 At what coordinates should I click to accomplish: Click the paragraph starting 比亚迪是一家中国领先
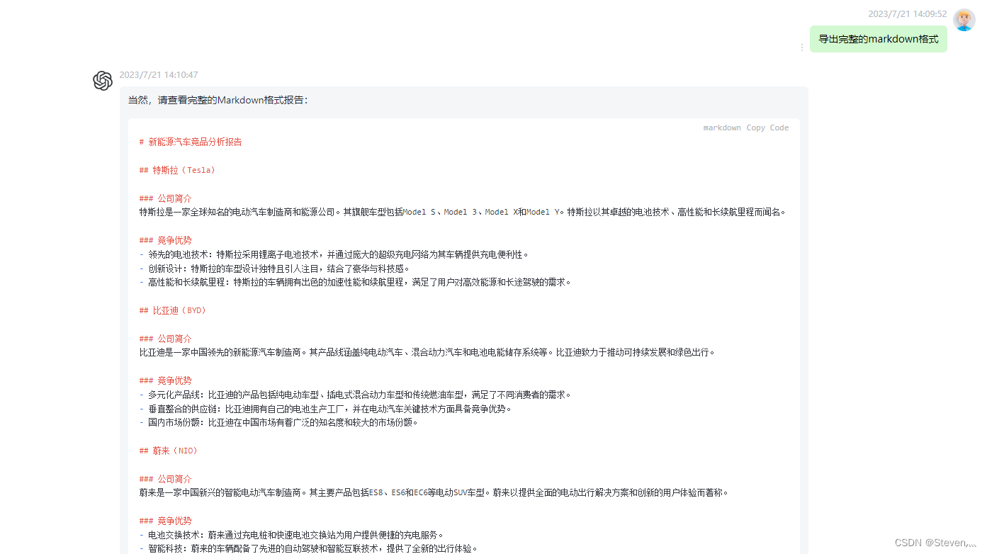(428, 352)
